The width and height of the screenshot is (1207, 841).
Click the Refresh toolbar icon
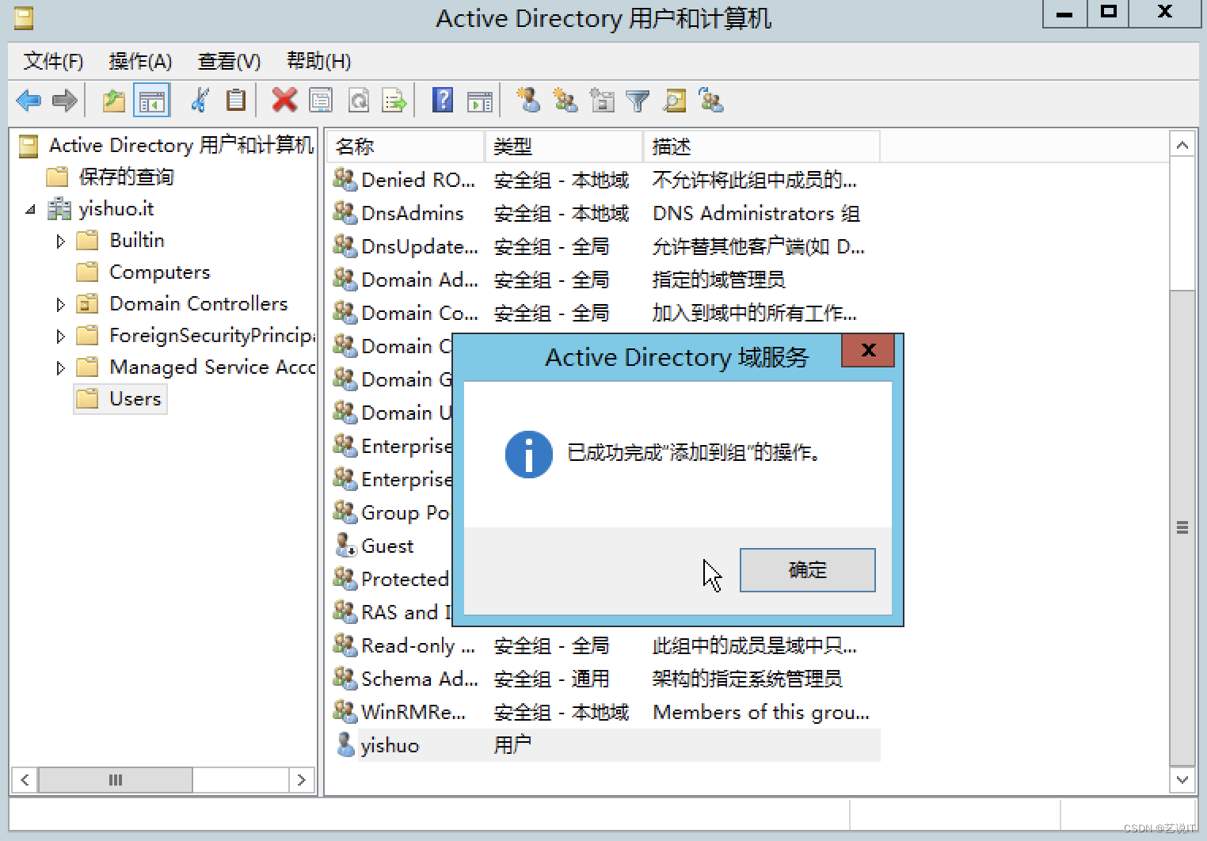point(359,101)
